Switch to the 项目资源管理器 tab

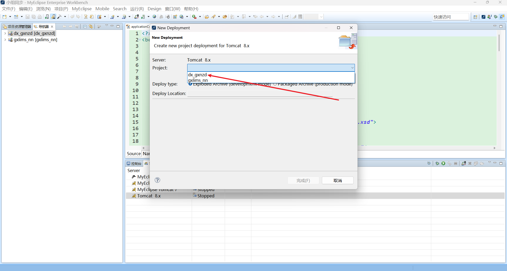[17, 26]
